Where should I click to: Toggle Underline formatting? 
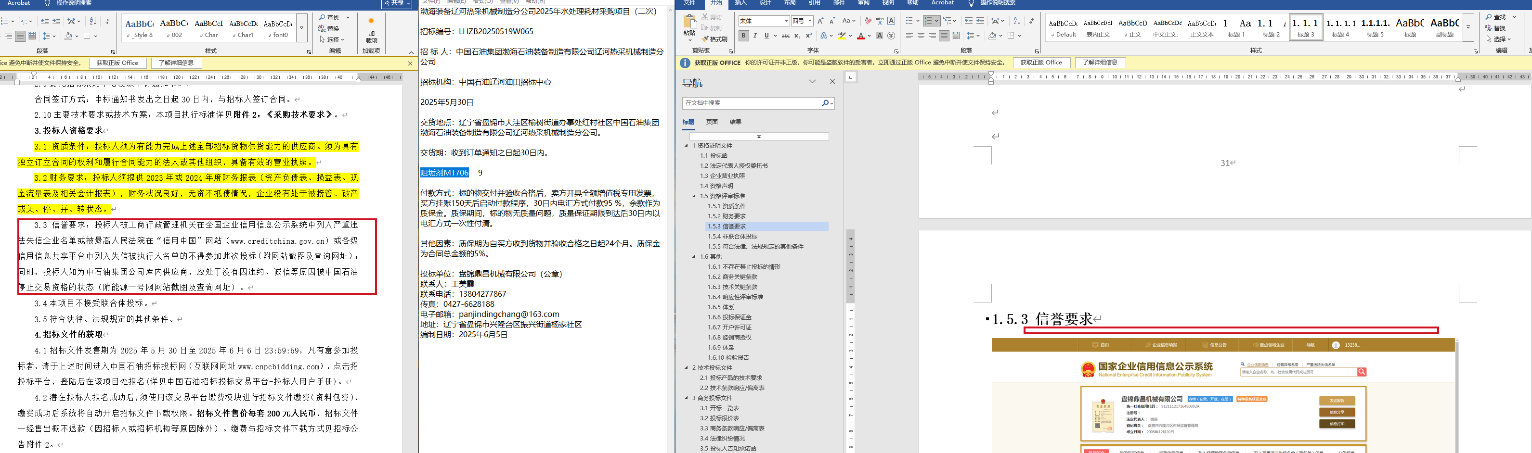(x=766, y=36)
